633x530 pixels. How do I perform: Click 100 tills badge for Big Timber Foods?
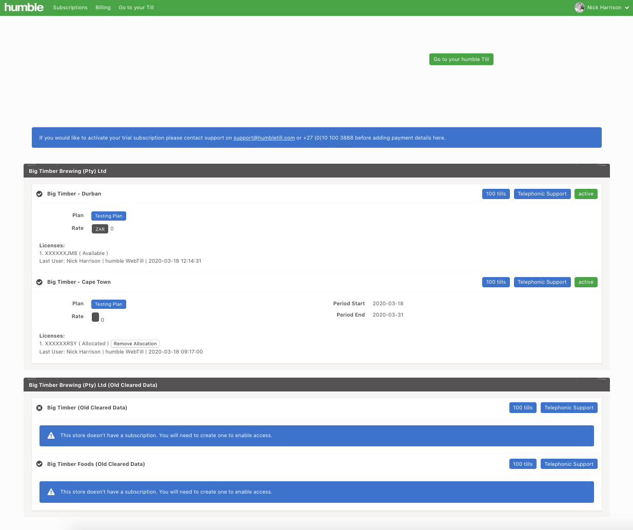click(x=523, y=464)
